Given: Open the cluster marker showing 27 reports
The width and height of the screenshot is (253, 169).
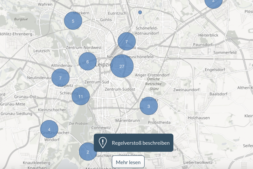Looking at the screenshot, I should pos(122,66).
